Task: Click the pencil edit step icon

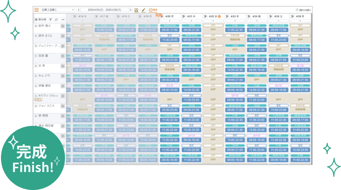Action: click(x=144, y=10)
